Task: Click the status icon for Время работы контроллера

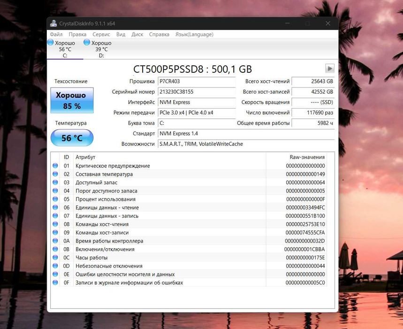Action: [x=55, y=241]
